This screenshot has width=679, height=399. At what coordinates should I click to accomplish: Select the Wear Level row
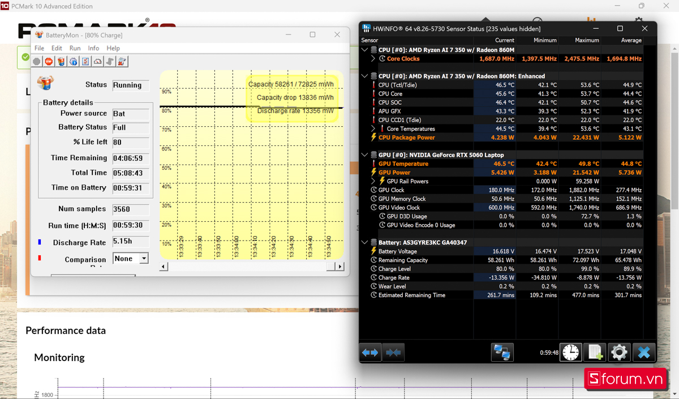(x=508, y=286)
